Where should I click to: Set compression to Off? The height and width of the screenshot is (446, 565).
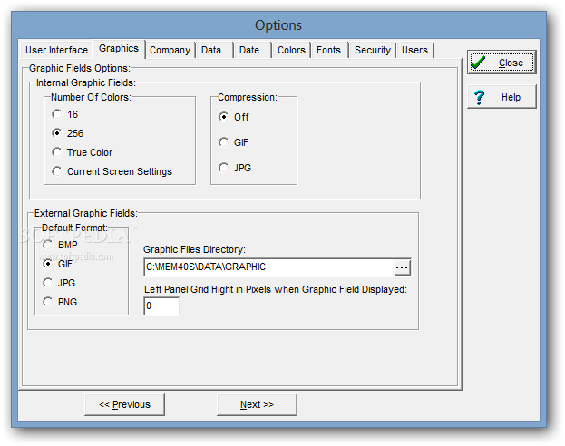pyautogui.click(x=234, y=117)
